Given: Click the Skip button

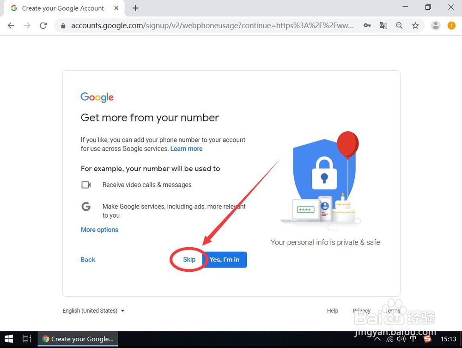Looking at the screenshot, I should (189, 260).
